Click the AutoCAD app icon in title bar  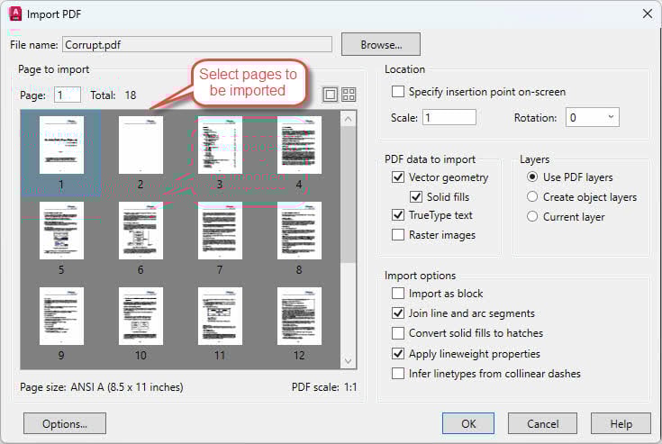(x=15, y=14)
